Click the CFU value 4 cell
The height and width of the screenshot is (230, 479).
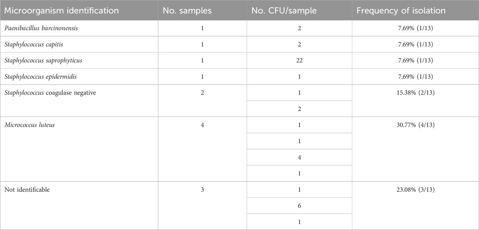point(299,158)
